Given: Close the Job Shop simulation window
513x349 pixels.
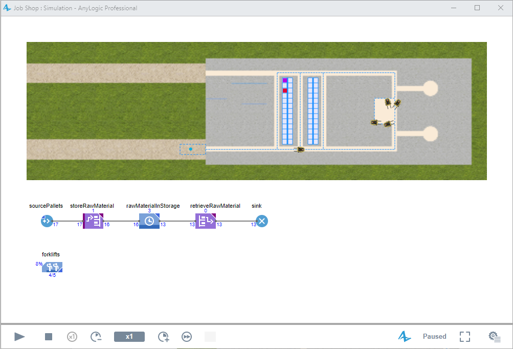Looking at the screenshot, I should [x=501, y=8].
